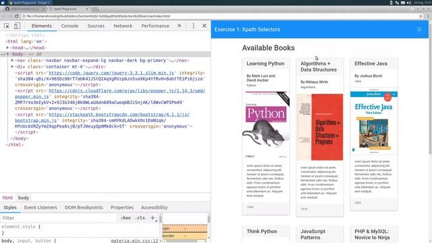
Task: Toggle the device toolbar icon
Action: (x=17, y=26)
